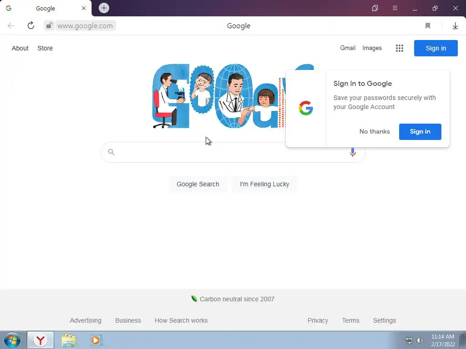Close the Google tab
The width and height of the screenshot is (466, 349).
tap(84, 8)
